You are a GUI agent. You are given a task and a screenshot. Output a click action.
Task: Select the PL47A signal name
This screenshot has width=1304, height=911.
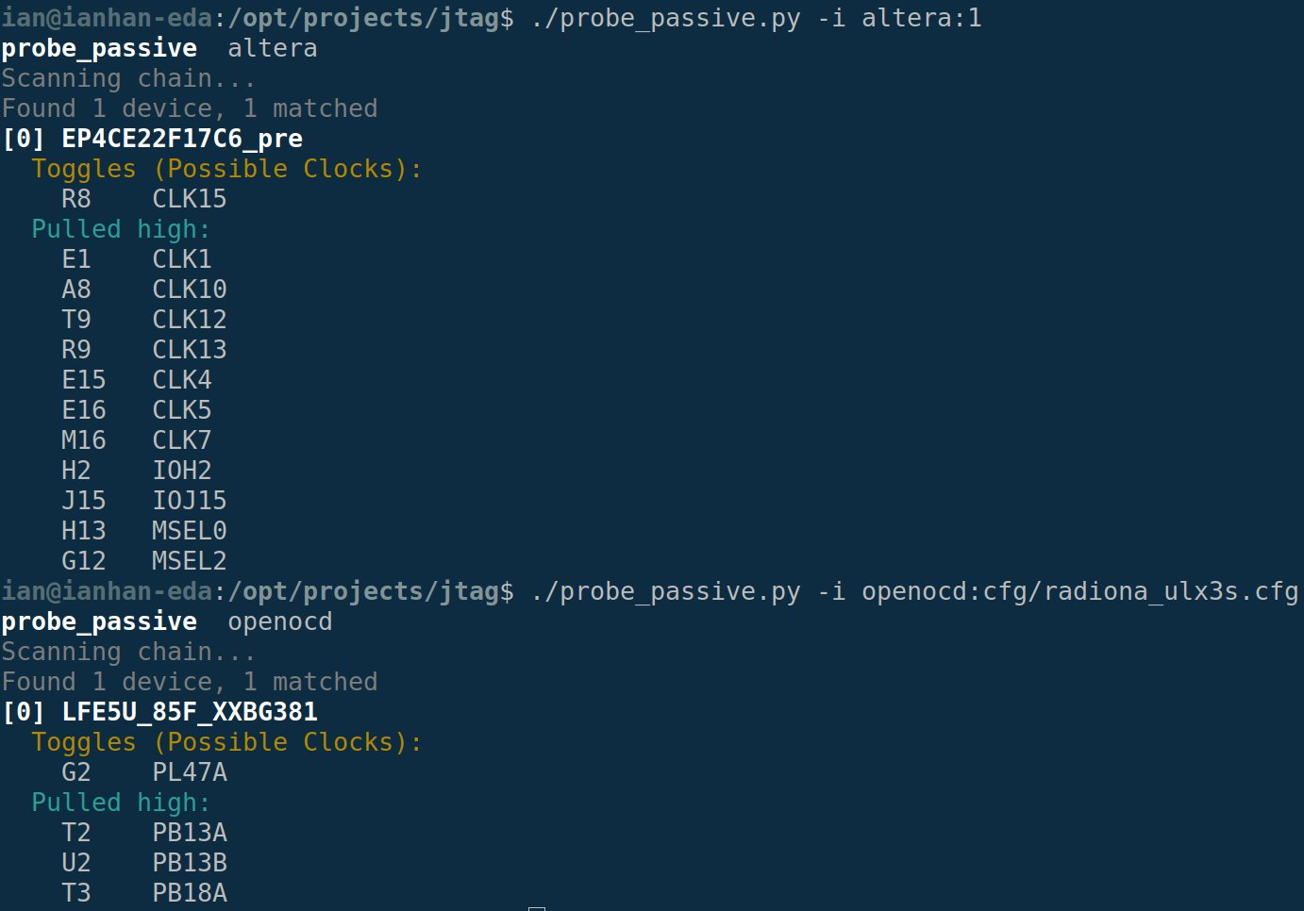(x=189, y=772)
